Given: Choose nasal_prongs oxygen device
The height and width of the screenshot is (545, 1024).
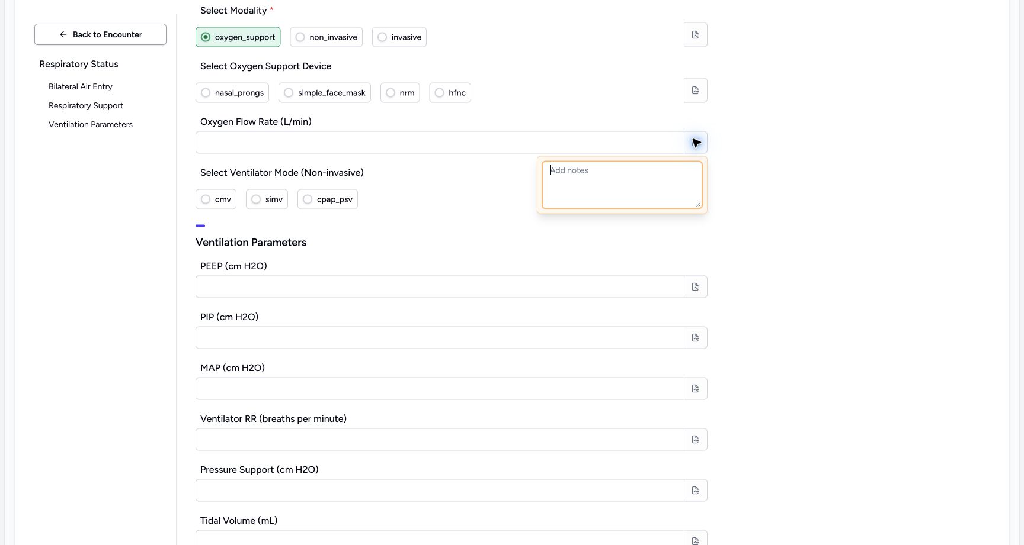Looking at the screenshot, I should point(232,93).
